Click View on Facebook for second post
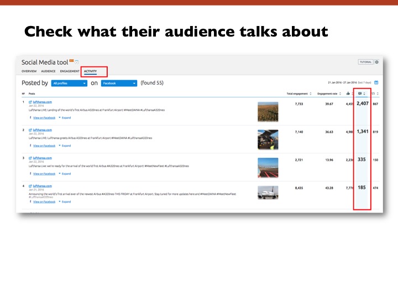 click(44, 146)
